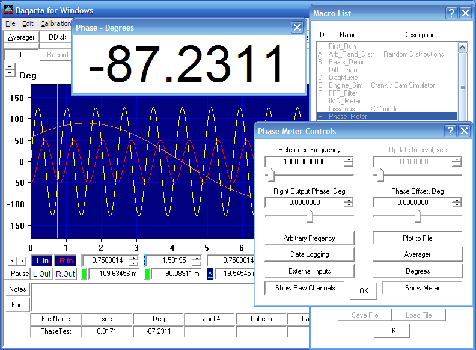The image size is (476, 350).
Task: Click the Phase Offset spinner arrows
Action: pos(457,203)
